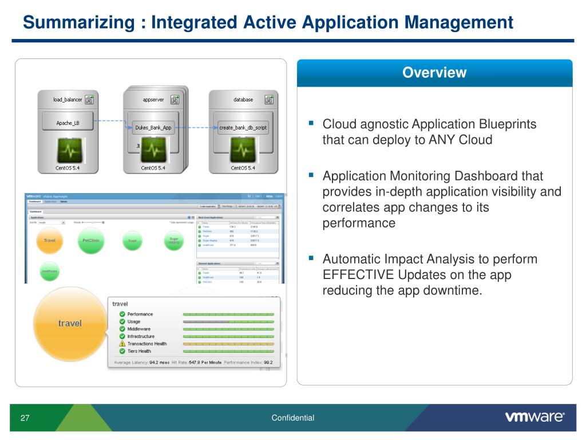Viewport: 586px width, 440px height.
Task: Click the appserver node's add-service icon
Action: click(175, 100)
